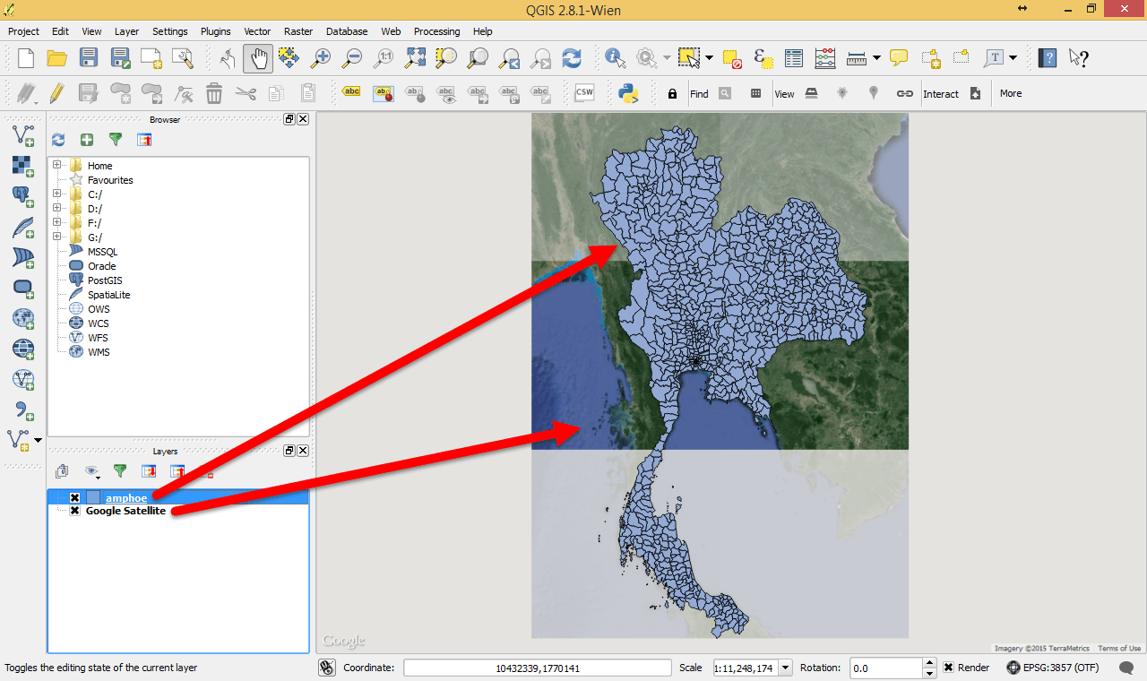Open the Vector menu
The width and height of the screenshot is (1147, 681).
[257, 31]
